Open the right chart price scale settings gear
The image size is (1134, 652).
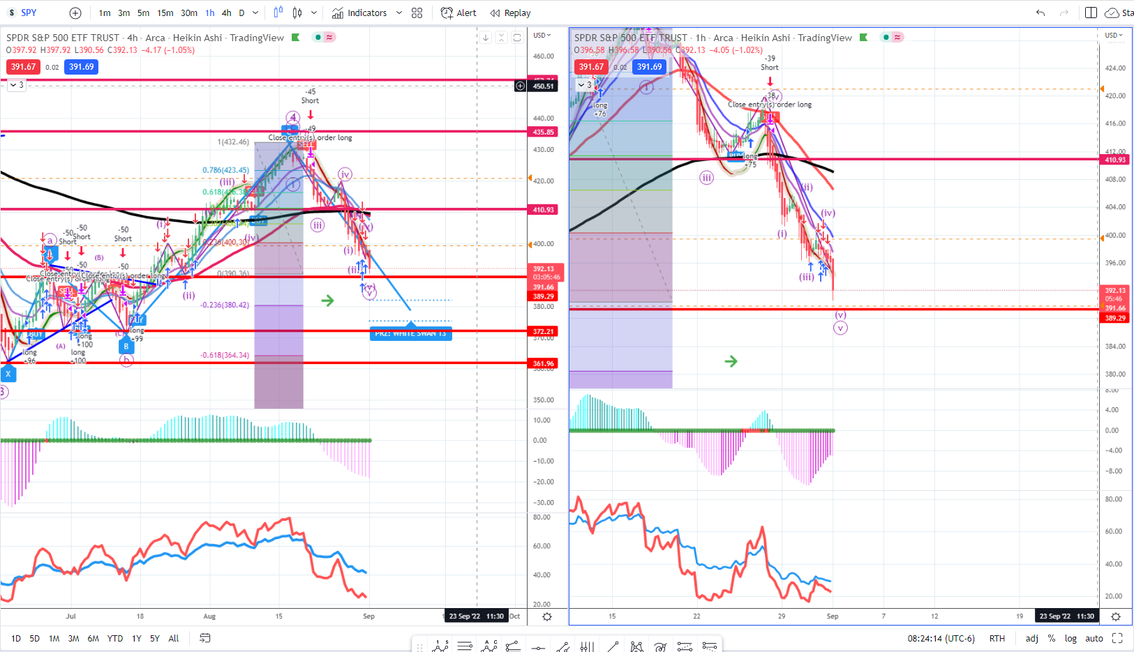click(x=1116, y=616)
